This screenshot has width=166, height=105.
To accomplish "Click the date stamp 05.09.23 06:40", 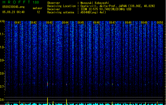I will click(13, 12).
